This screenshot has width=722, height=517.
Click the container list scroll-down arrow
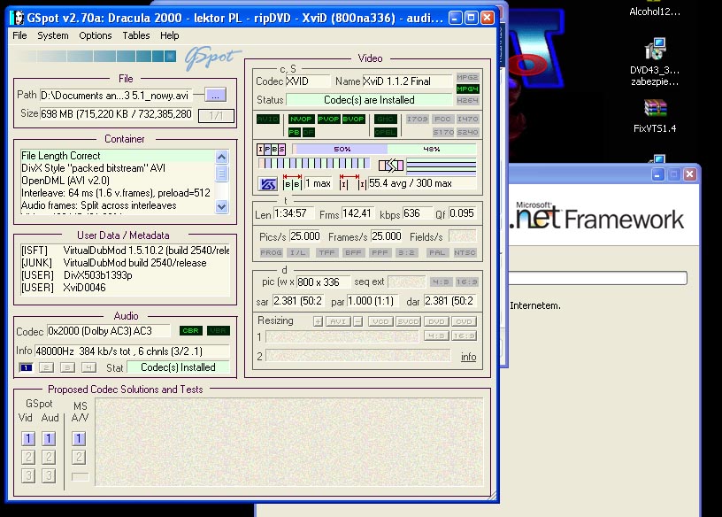[x=221, y=207]
